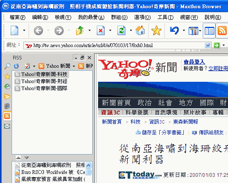Open the Stop button dropdown arrow
The height and width of the screenshot is (183, 228).
click(x=110, y=30)
